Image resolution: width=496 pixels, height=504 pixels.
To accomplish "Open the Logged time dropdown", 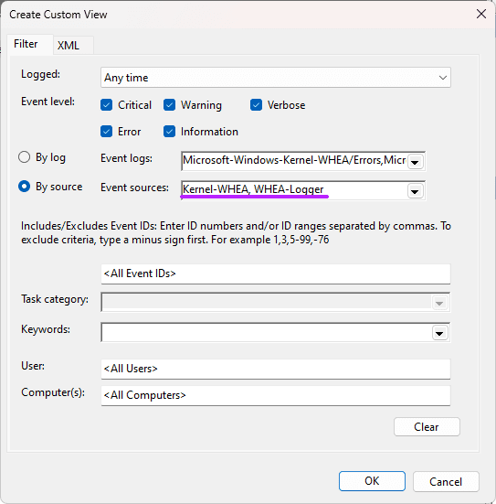I will point(276,78).
